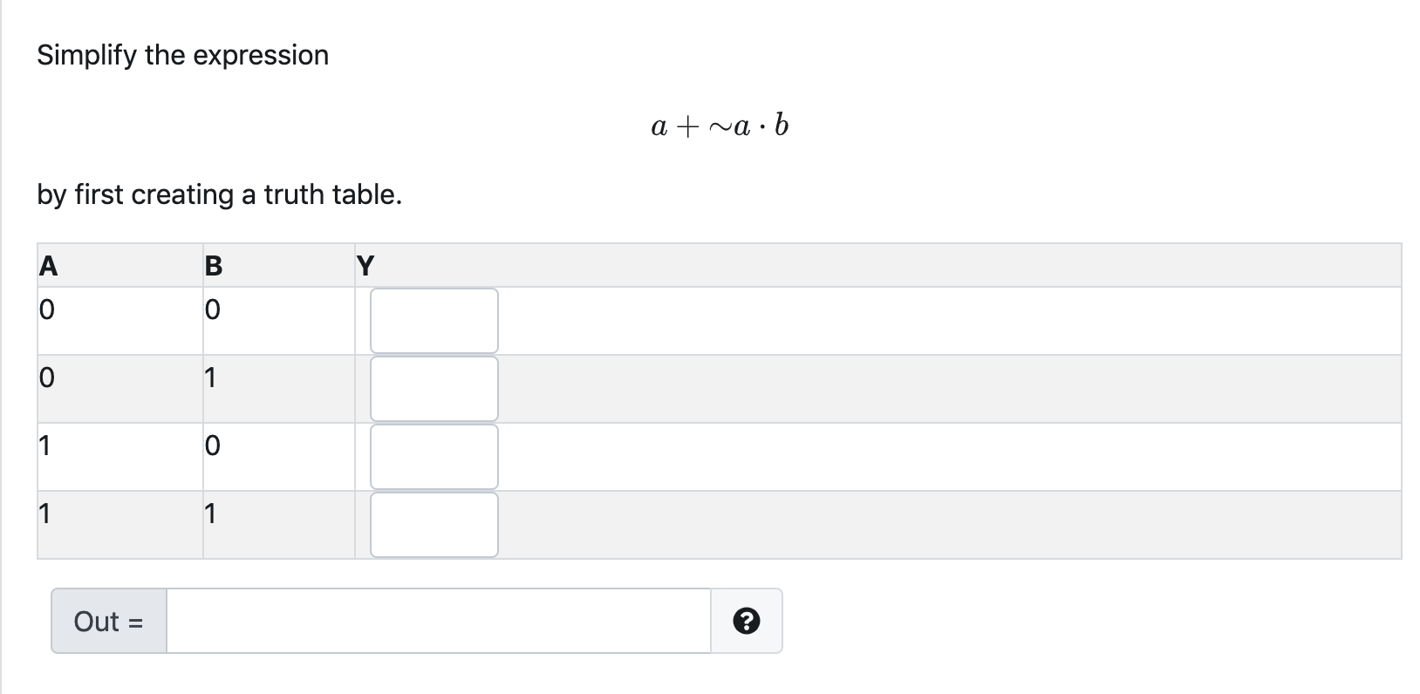Click the B=1 cell in row two

point(277,388)
